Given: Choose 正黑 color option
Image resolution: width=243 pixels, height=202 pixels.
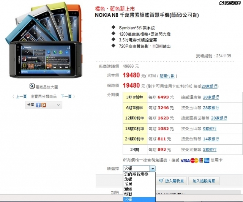Looking at the screenshot, I should 139,184.
